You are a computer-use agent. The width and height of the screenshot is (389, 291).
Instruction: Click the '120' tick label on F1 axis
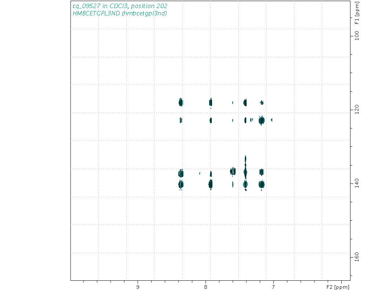pyautogui.click(x=356, y=109)
